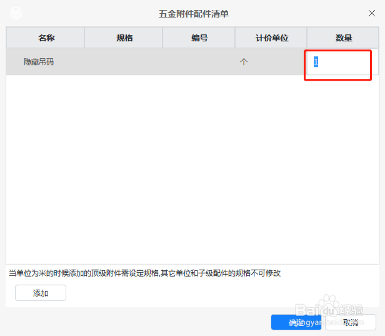Focus the quantity input field showing 1
Image resolution: width=385 pixels, height=336 pixels.
click(x=342, y=62)
